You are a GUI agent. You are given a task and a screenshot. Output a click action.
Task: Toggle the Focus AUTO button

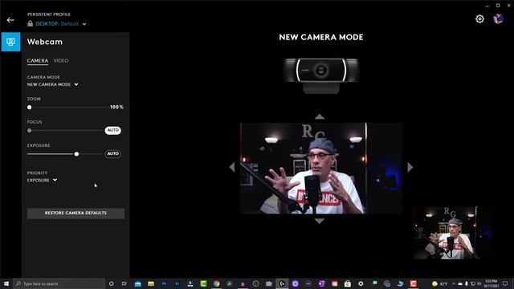click(113, 130)
